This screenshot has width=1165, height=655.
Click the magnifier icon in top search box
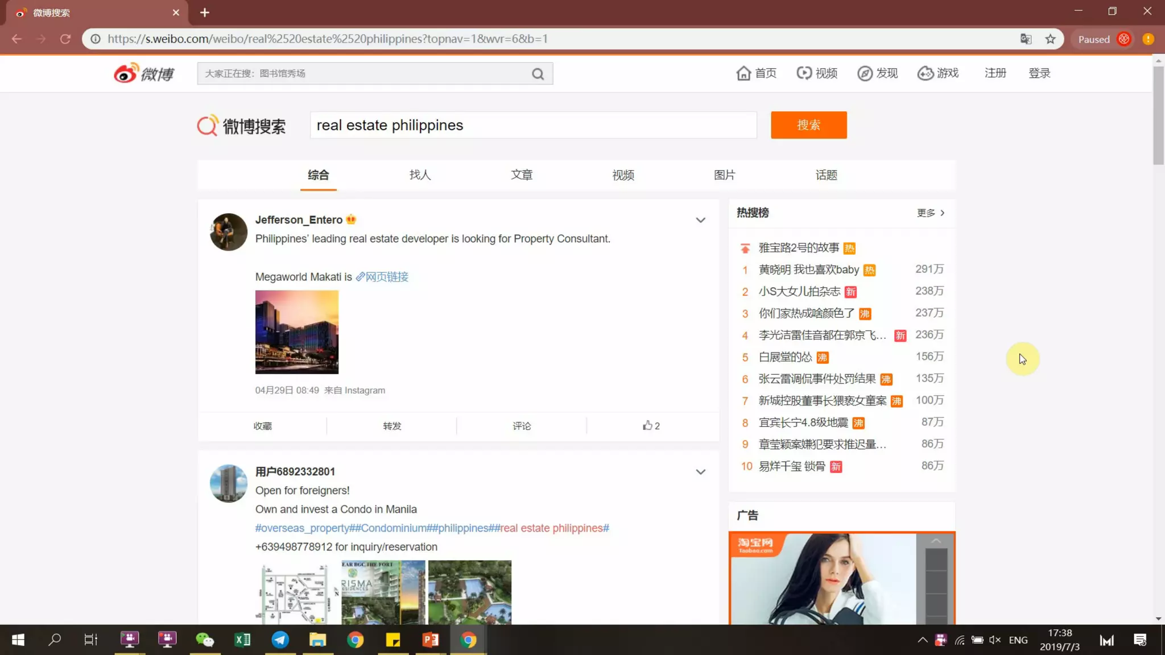tap(538, 74)
